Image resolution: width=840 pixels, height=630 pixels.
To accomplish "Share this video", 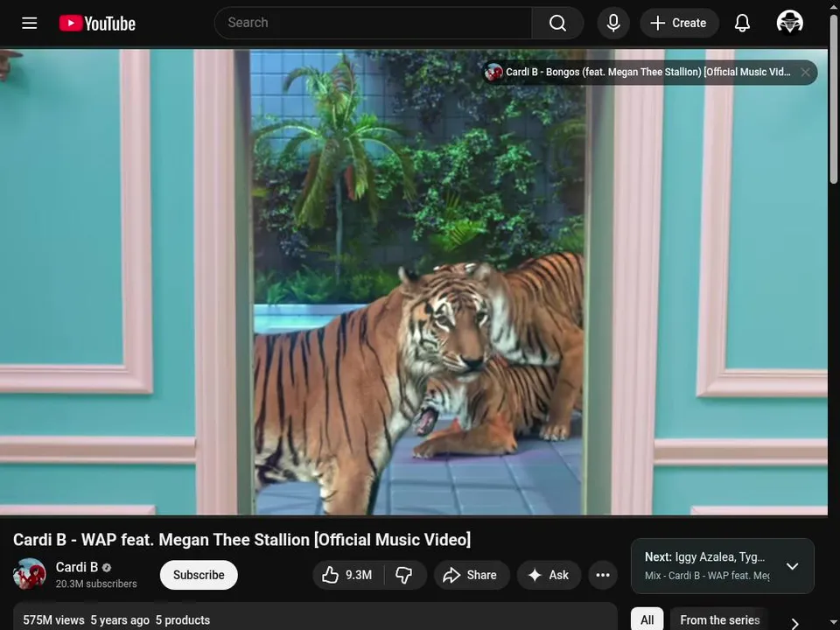I will coord(471,575).
